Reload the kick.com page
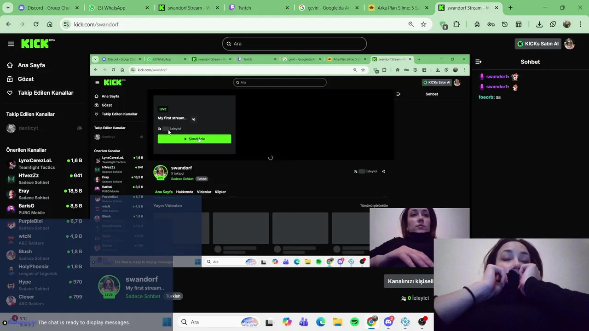Screen dimensions: 589x331 tap(35, 24)
